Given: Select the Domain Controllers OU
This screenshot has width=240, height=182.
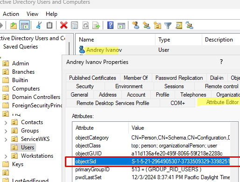Looking at the screenshot, I should click(36, 97).
